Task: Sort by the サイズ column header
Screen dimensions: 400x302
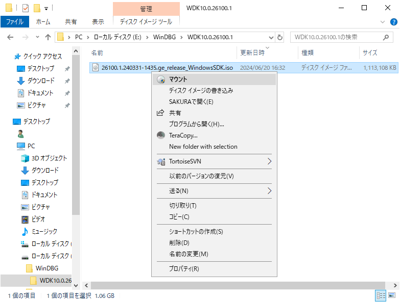Action: point(379,53)
